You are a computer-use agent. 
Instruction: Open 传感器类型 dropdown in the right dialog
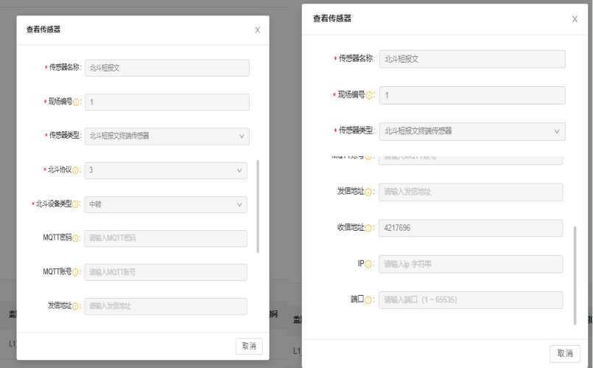(471, 131)
